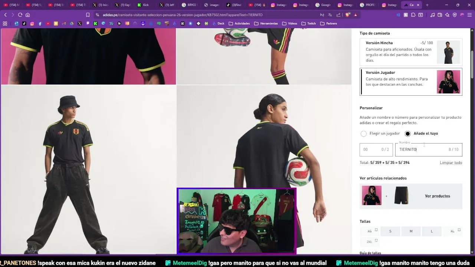Open the Actividades bookmarks folder
The height and width of the screenshot is (267, 475).
239,23
